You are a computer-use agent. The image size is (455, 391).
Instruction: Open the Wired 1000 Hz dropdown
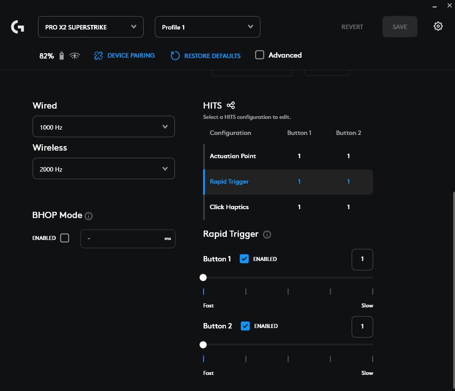point(103,127)
